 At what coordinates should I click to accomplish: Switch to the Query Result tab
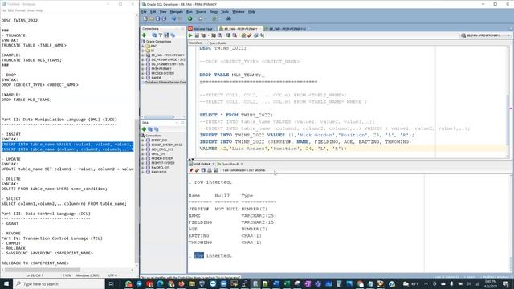coord(230,164)
